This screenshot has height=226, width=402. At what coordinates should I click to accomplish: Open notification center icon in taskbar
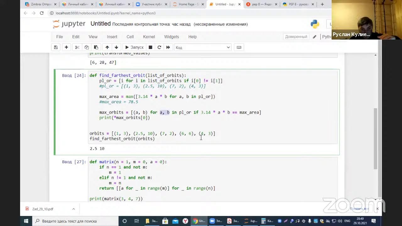tap(374, 221)
